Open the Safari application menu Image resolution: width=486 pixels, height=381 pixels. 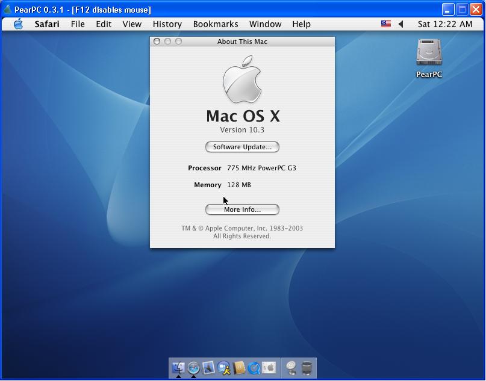(x=47, y=24)
